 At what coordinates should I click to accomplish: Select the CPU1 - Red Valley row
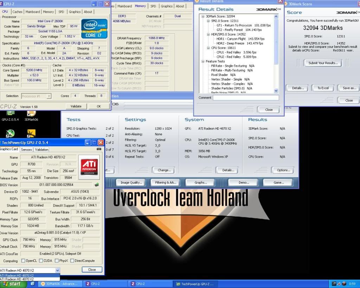tap(236, 52)
